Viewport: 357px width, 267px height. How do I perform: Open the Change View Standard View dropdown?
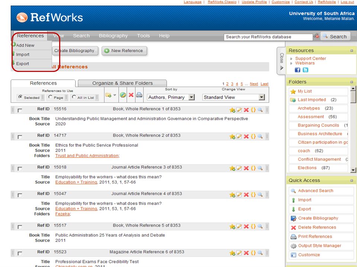pos(234,97)
